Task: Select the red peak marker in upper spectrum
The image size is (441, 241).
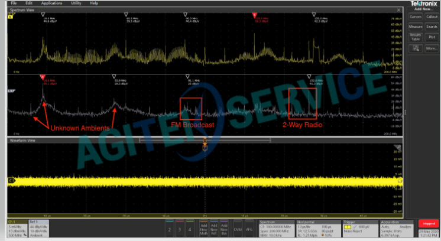Action: 255,14
